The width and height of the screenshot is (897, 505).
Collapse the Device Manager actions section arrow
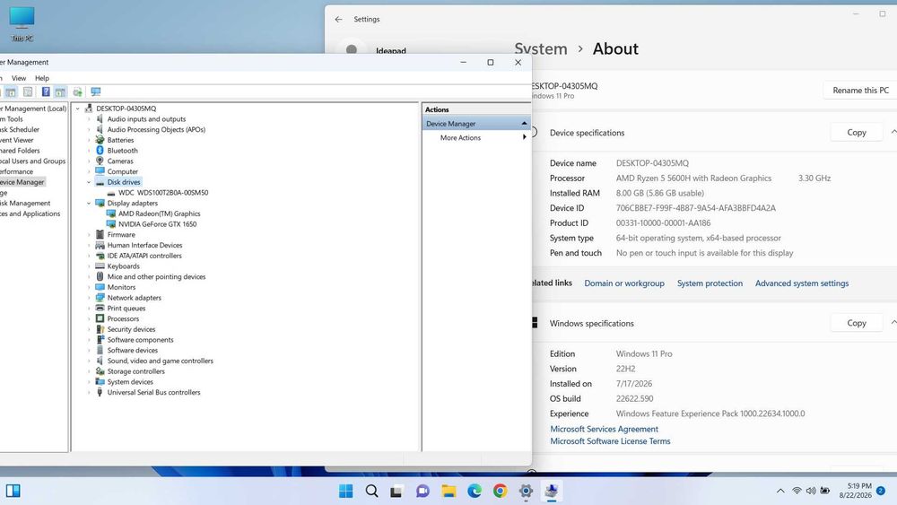524,124
